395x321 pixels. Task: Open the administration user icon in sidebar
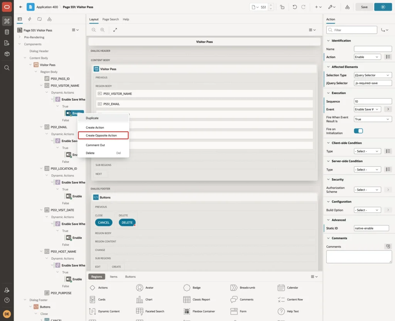pyautogui.click(x=7, y=290)
